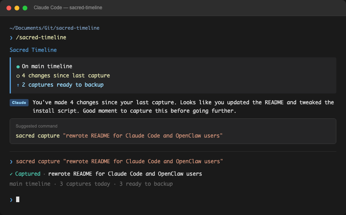346x215 pixels.
Task: Click Claude's message starting "You've made 4 changes"
Action: (183, 107)
